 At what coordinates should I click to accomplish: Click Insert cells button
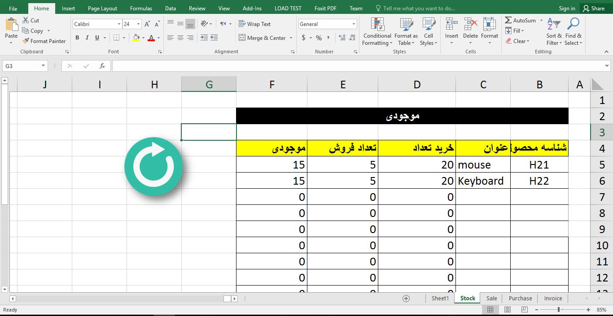tap(451, 31)
